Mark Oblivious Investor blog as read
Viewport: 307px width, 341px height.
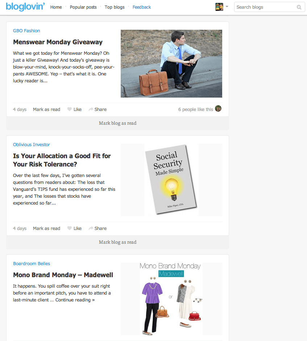click(x=117, y=242)
